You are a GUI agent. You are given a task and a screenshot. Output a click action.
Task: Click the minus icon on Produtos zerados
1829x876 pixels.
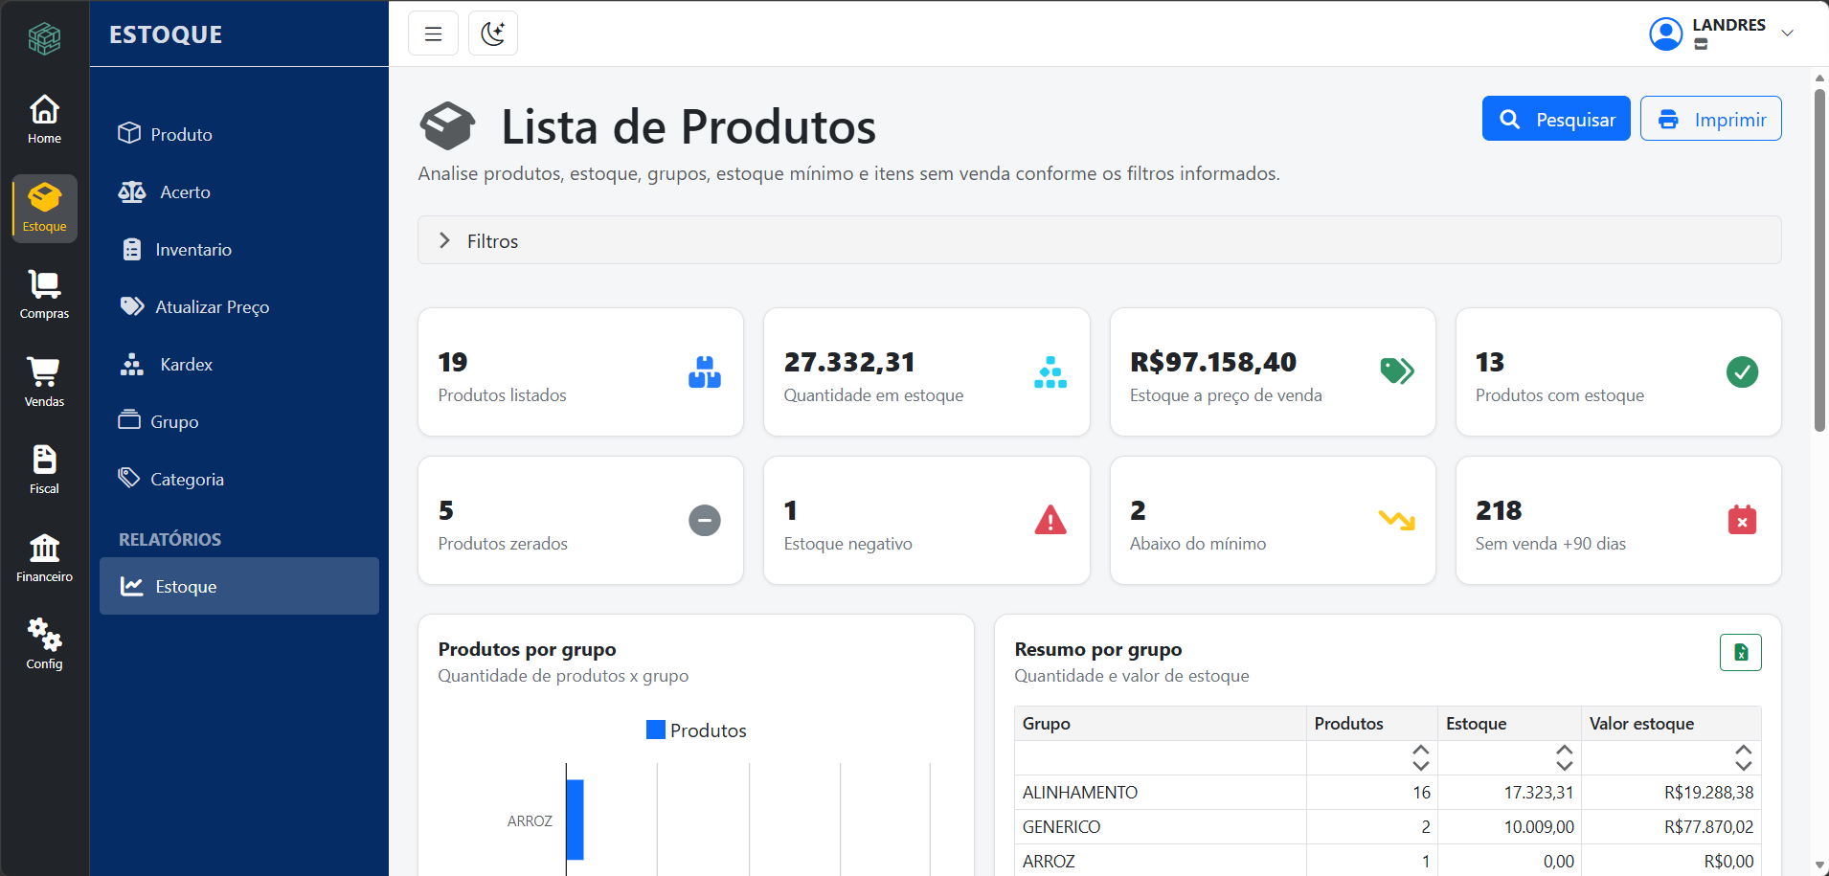click(x=705, y=520)
